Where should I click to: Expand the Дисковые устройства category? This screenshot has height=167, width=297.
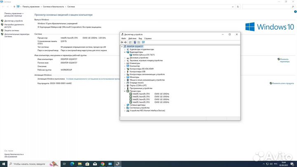(x=125, y=58)
